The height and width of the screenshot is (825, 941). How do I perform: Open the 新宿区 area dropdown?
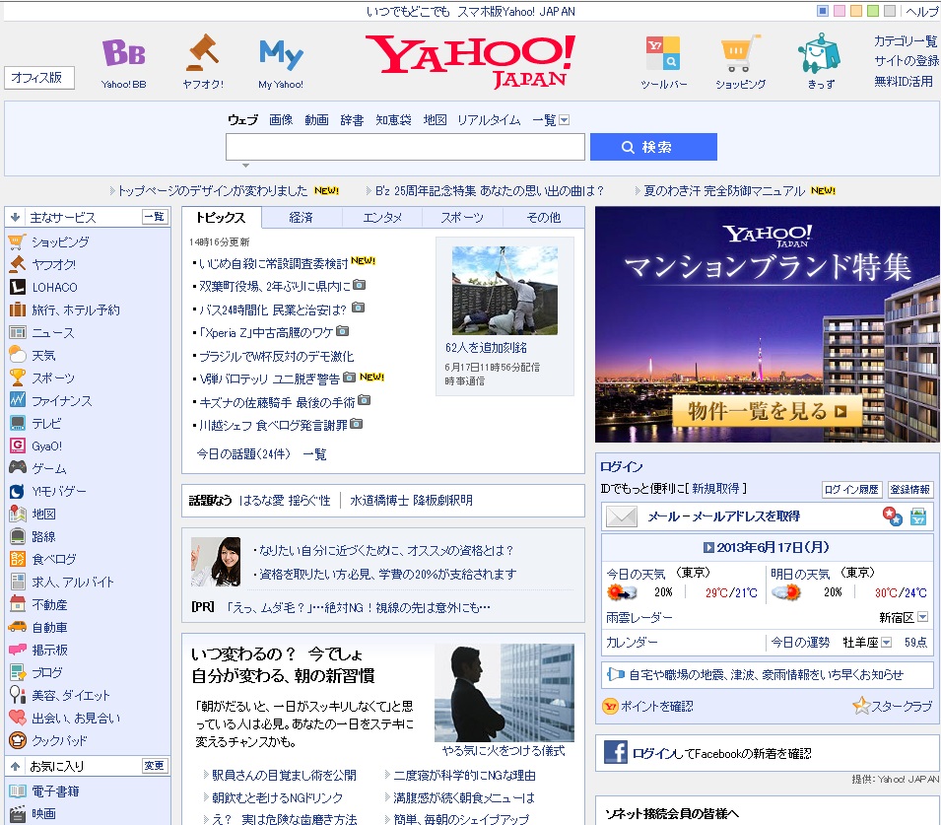(923, 617)
